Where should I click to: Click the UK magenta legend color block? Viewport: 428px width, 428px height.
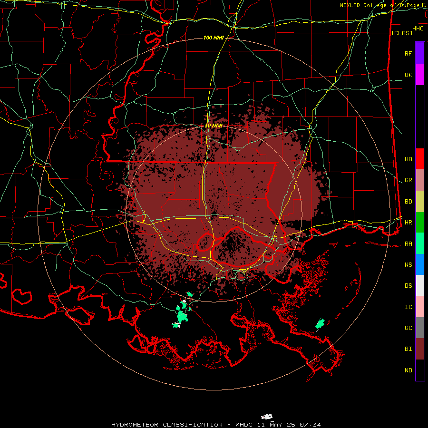[x=420, y=75]
